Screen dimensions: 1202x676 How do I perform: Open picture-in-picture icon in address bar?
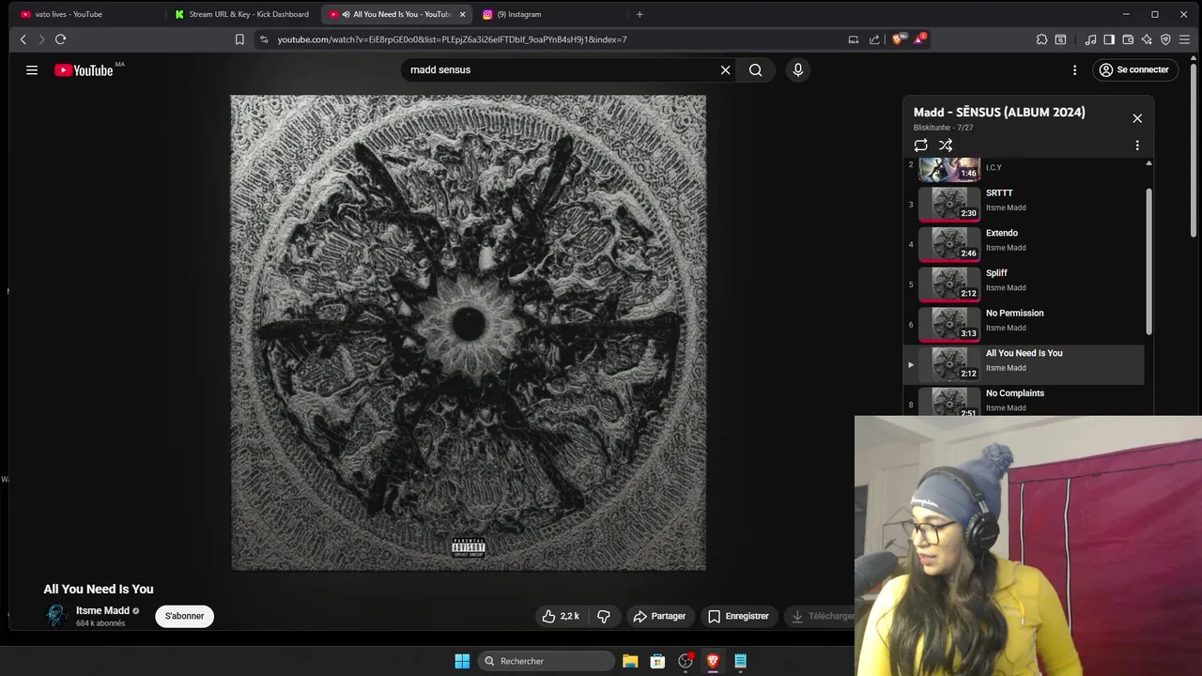click(x=854, y=39)
